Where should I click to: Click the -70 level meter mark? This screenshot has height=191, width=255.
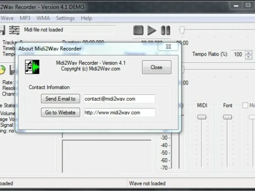pyautogui.click(x=165, y=168)
